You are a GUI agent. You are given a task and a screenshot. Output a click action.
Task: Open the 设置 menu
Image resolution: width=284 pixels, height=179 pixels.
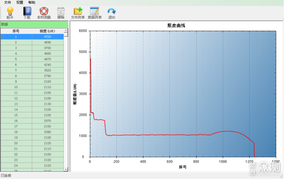20,2
